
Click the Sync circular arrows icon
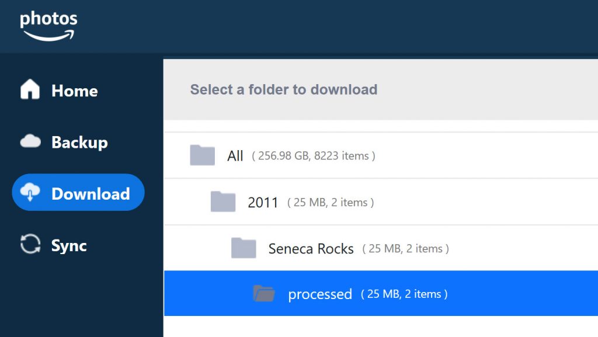click(x=30, y=245)
